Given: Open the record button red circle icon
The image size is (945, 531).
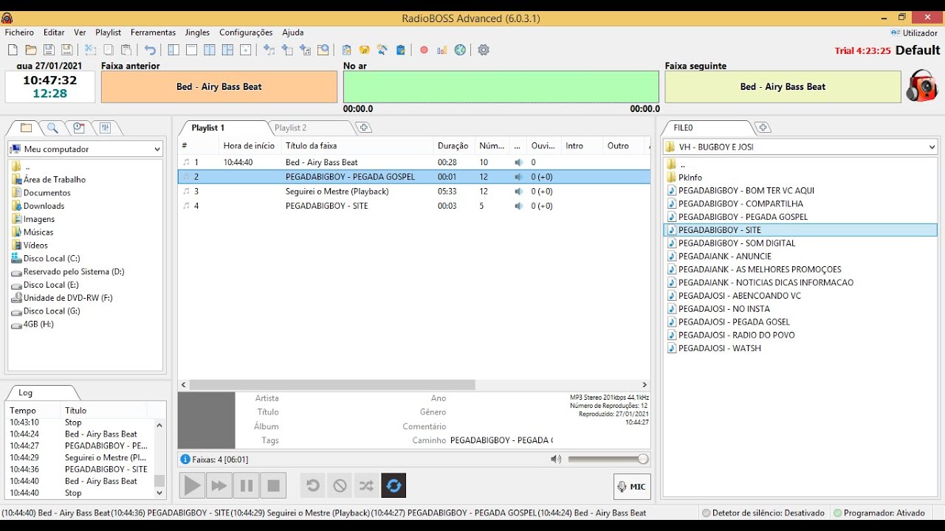Looking at the screenshot, I should pos(424,50).
